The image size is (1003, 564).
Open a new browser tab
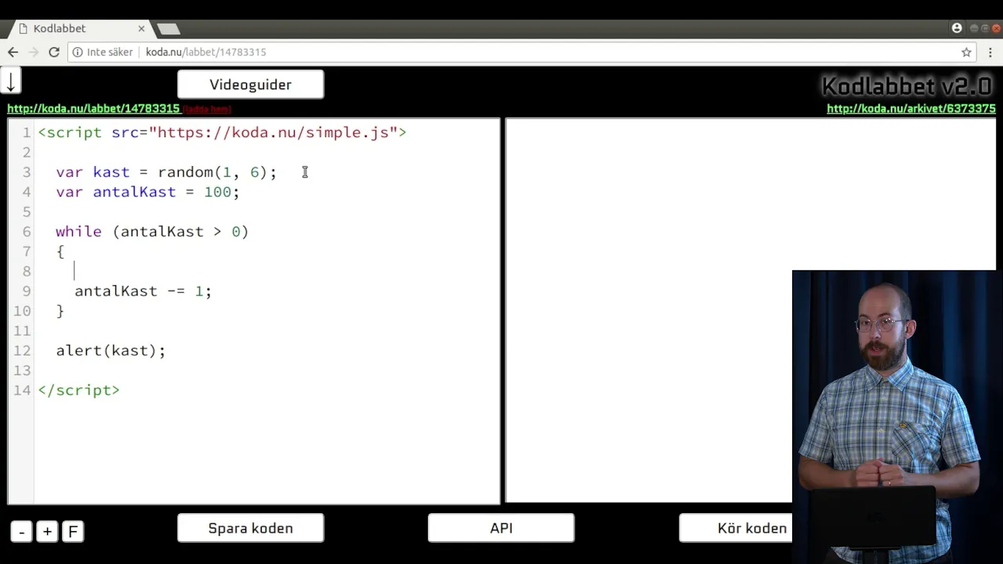pyautogui.click(x=168, y=29)
